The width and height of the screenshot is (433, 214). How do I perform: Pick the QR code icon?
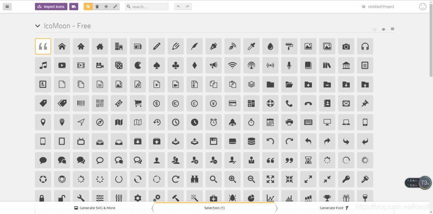[x=100, y=104]
